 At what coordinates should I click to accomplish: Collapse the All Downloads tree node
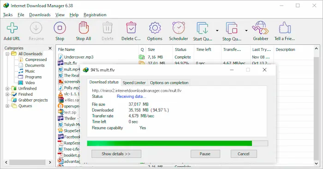click(x=7, y=54)
